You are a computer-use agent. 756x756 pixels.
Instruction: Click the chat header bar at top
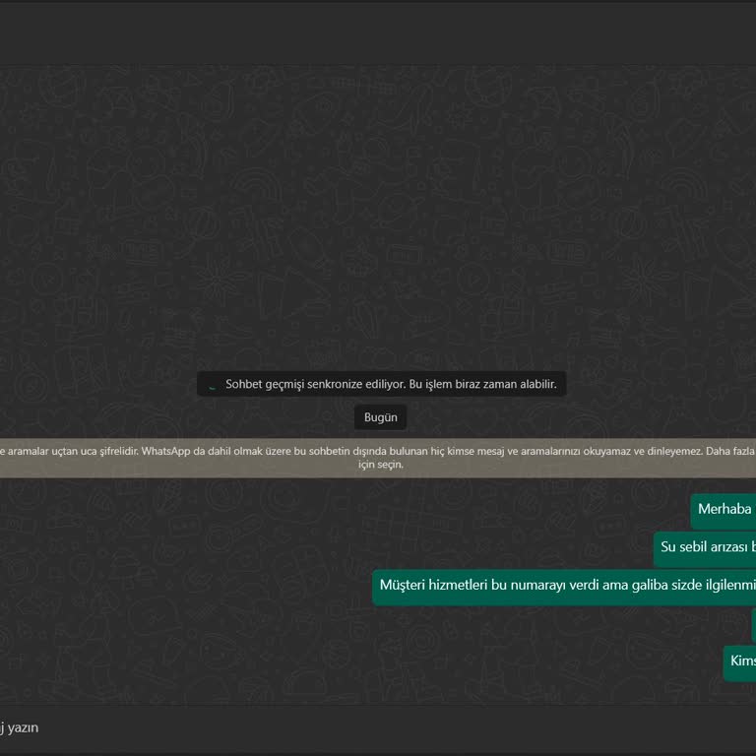click(x=378, y=33)
